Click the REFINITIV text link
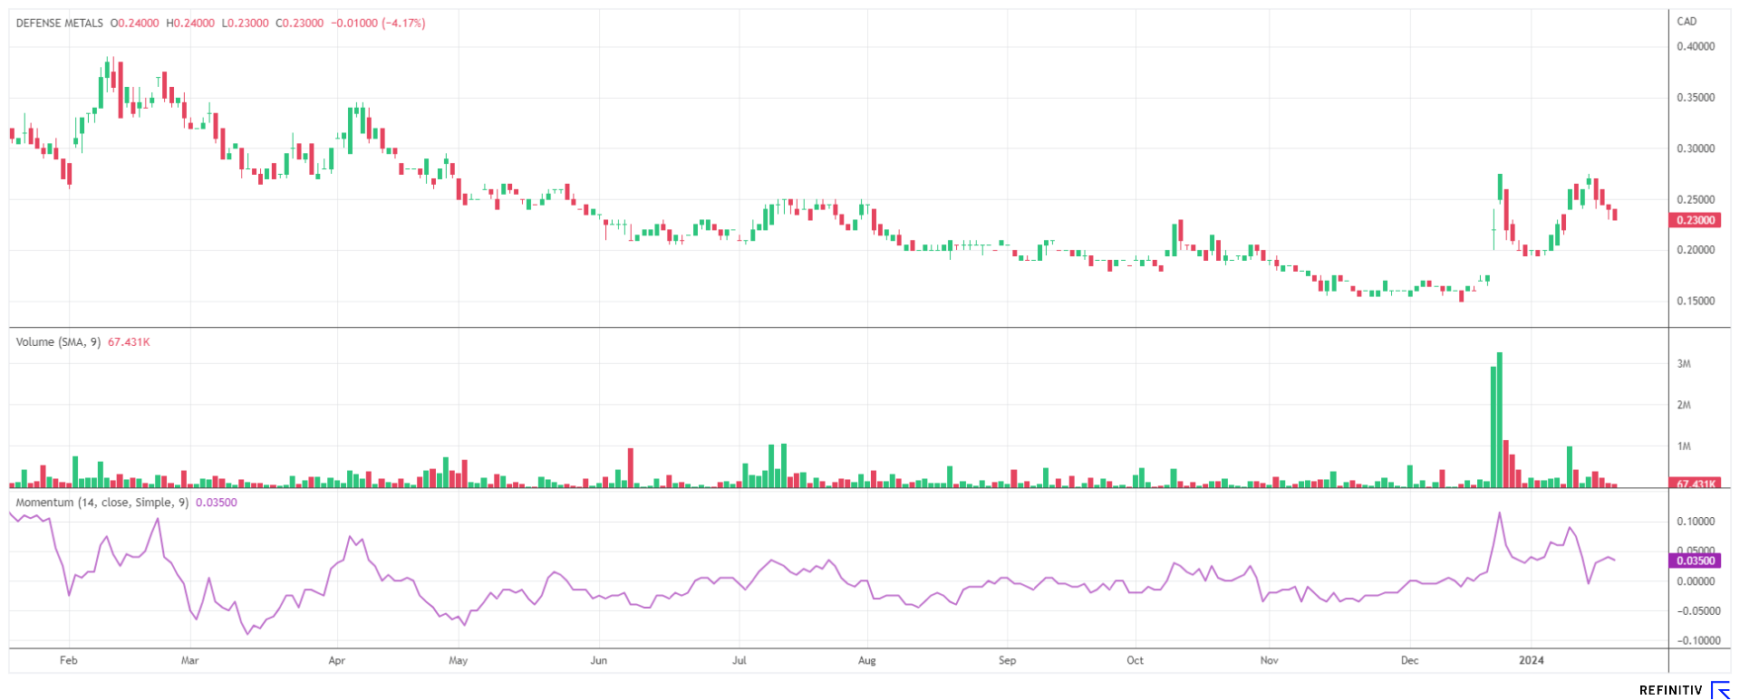The image size is (1740, 700). (x=1670, y=690)
